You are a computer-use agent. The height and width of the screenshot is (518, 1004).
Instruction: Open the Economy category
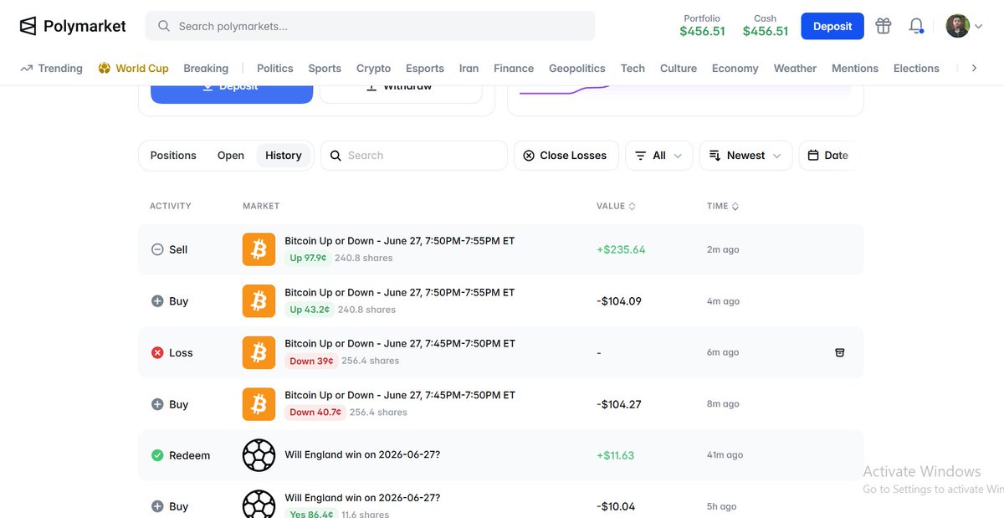pyautogui.click(x=735, y=69)
